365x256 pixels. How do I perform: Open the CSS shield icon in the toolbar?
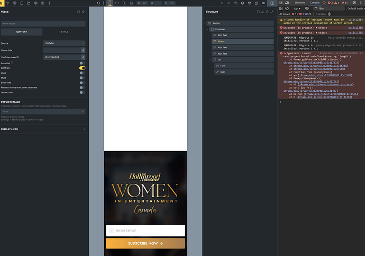(x=15, y=3)
